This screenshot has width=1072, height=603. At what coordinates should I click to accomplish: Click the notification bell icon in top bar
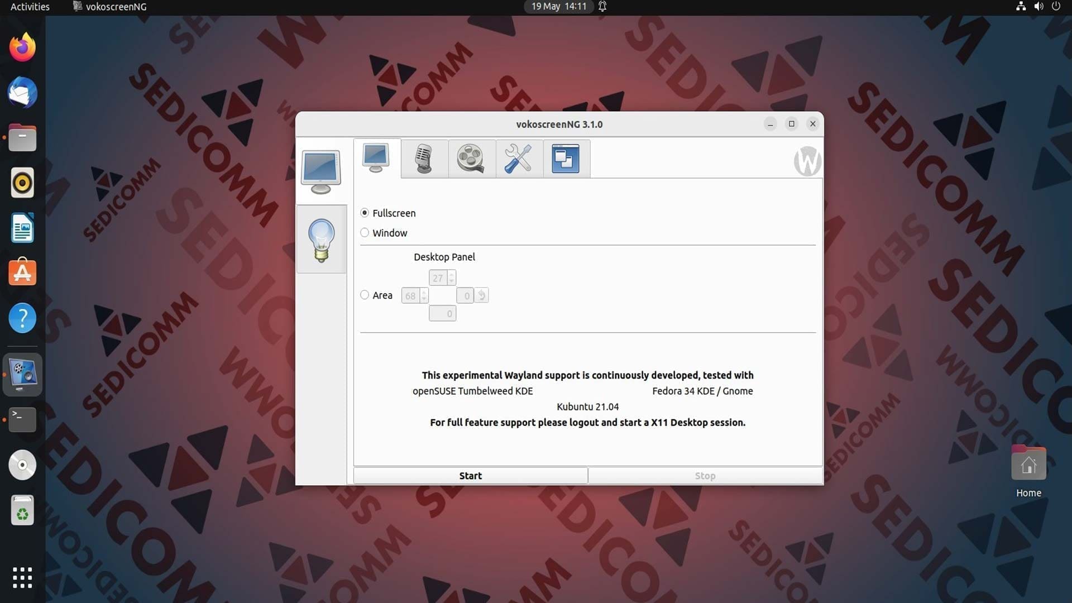(x=602, y=7)
